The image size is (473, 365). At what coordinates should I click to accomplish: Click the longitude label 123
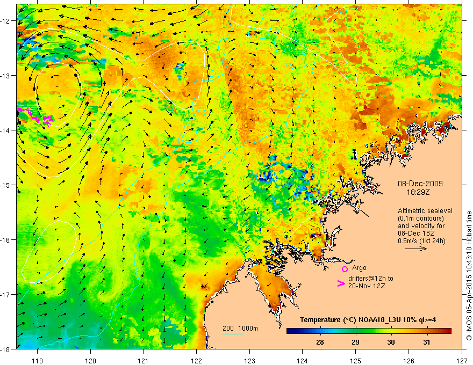[249, 361]
